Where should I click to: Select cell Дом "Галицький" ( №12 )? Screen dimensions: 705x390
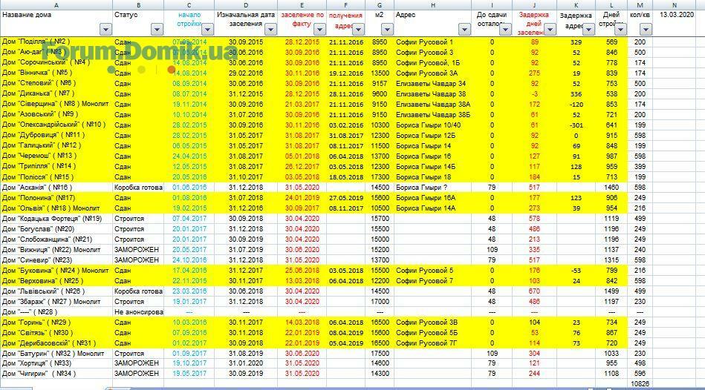(56, 145)
